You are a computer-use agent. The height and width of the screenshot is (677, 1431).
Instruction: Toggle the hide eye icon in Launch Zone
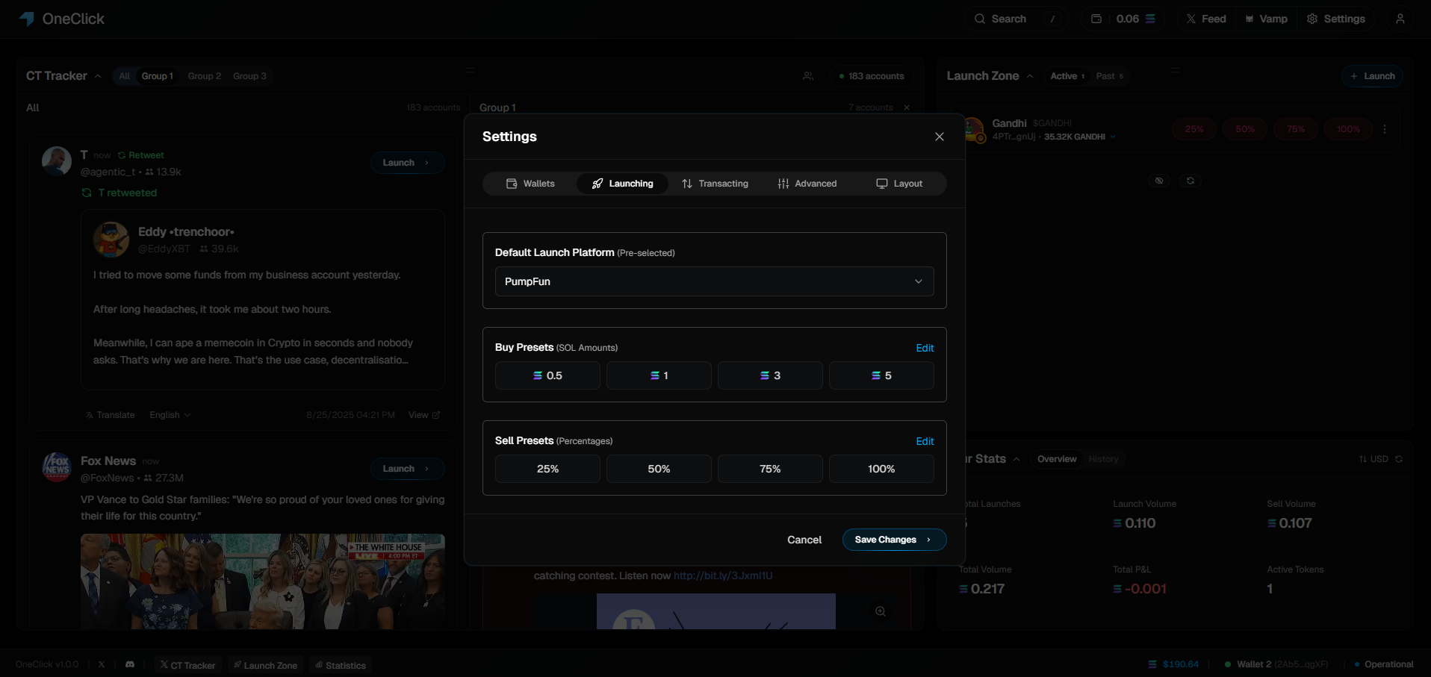[1159, 181]
